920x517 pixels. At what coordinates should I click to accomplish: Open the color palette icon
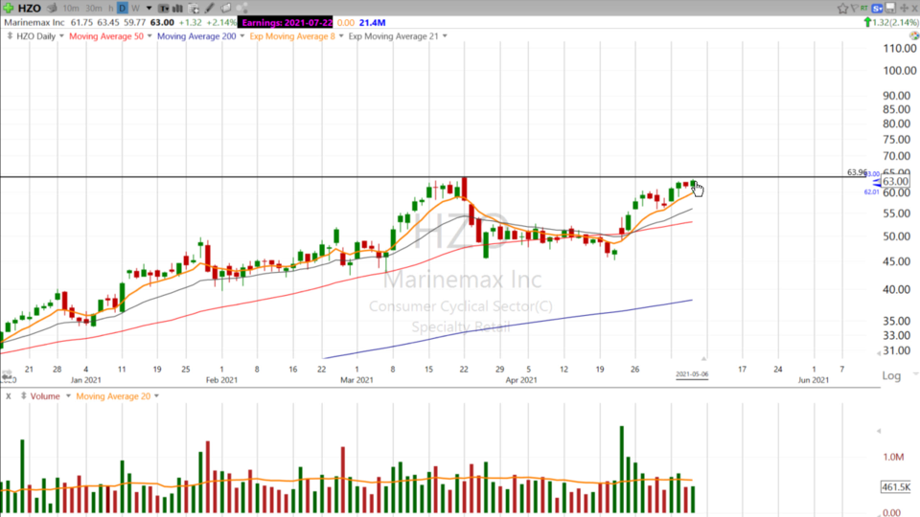click(x=914, y=35)
